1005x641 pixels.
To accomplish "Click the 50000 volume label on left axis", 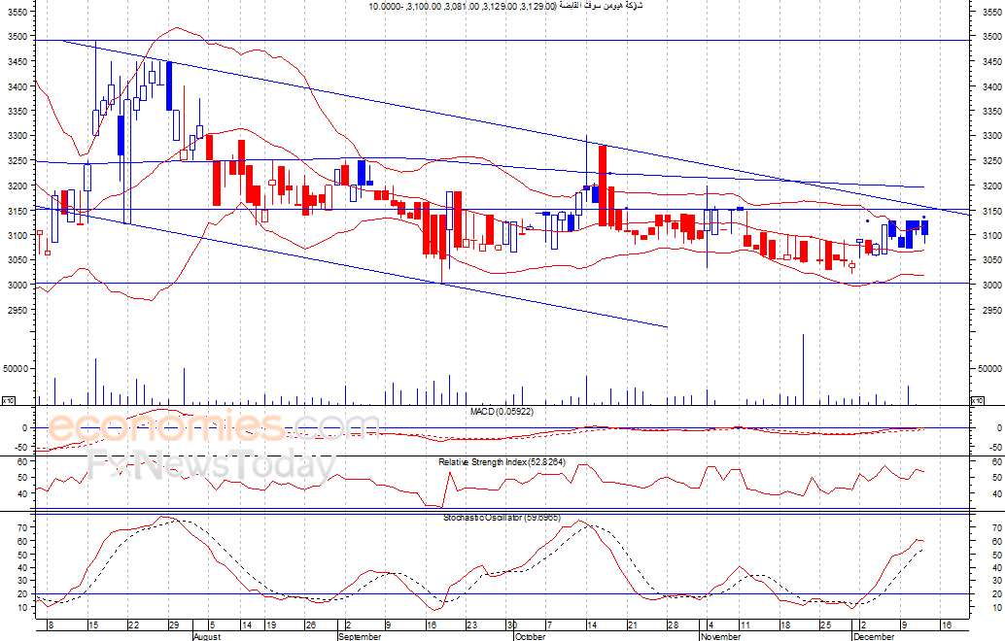I will tap(15, 369).
